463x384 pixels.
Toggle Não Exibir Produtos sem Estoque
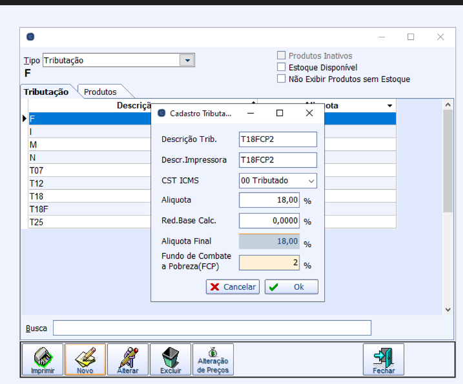pos(281,79)
